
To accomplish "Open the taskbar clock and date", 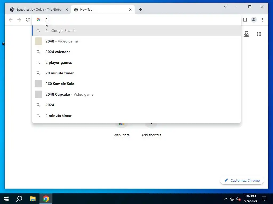I will click(x=250, y=199).
